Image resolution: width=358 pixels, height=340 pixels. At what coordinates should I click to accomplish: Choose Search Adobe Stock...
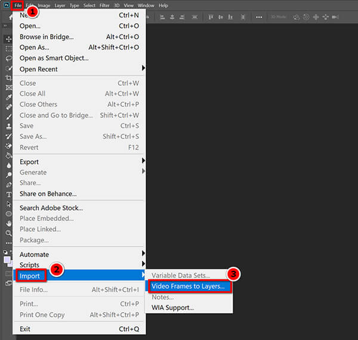tap(79, 208)
